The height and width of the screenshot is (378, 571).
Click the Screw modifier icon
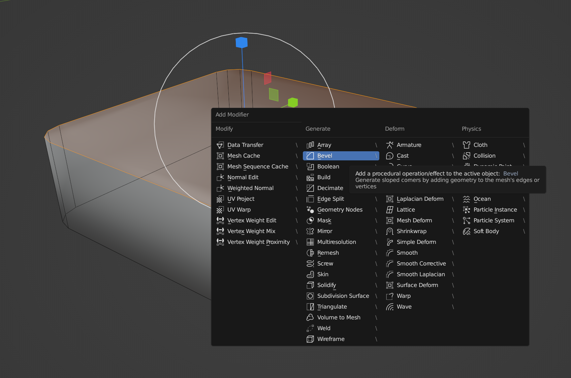[310, 264]
